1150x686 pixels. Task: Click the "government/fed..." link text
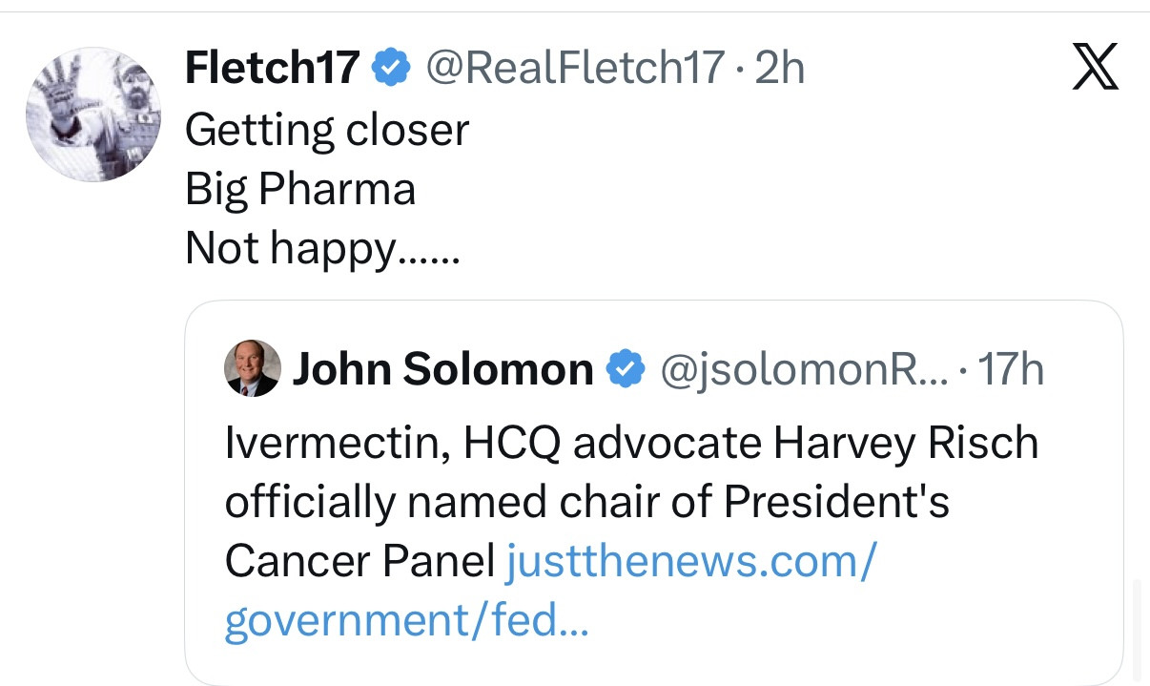click(x=406, y=620)
